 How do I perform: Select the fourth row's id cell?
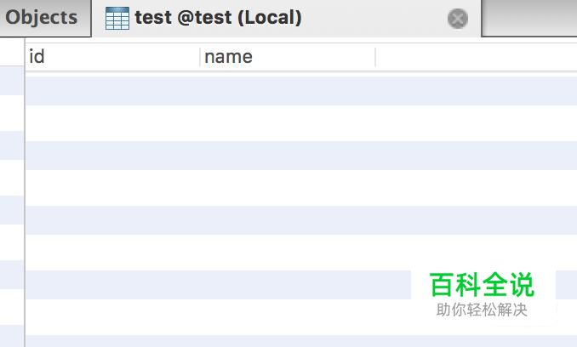point(112,187)
